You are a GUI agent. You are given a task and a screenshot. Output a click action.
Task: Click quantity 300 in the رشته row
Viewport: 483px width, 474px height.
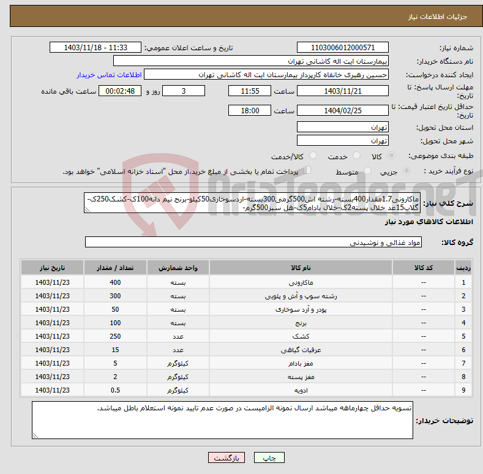[x=115, y=296]
